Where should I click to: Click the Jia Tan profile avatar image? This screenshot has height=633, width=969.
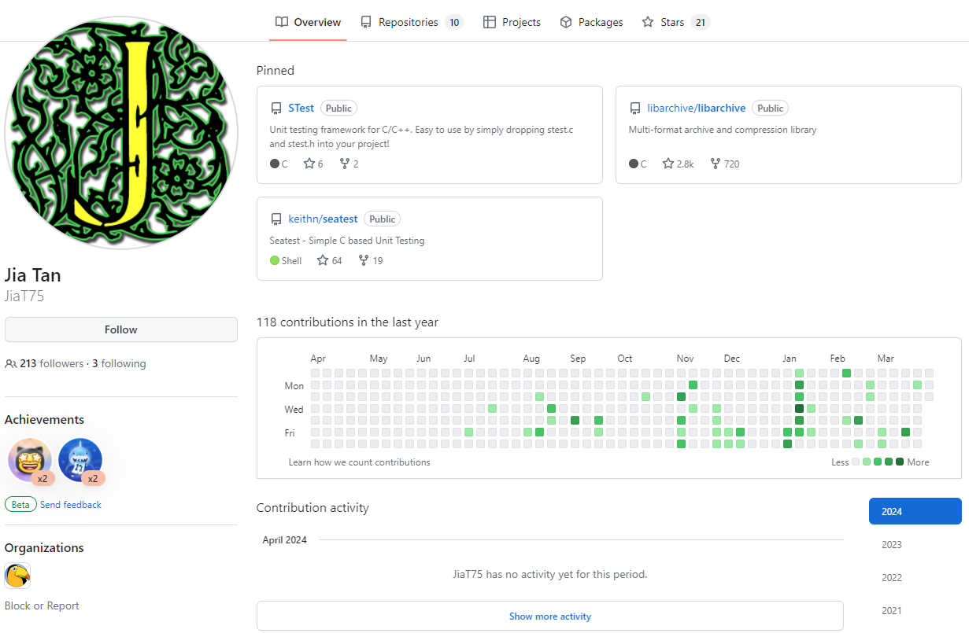tap(121, 132)
